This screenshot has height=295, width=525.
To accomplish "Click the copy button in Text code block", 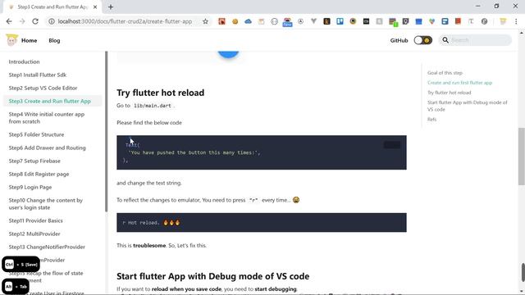I will coord(392,145).
